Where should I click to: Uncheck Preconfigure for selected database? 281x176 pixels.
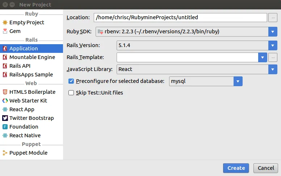71,81
